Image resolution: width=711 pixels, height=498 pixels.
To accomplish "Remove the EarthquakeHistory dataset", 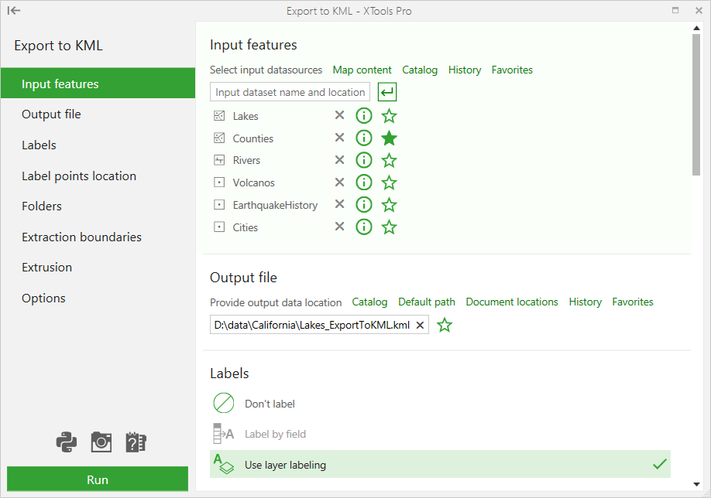I will pos(338,204).
